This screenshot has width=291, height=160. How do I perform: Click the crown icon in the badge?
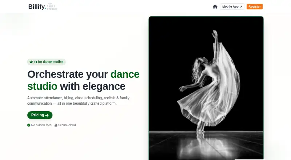coord(31,62)
